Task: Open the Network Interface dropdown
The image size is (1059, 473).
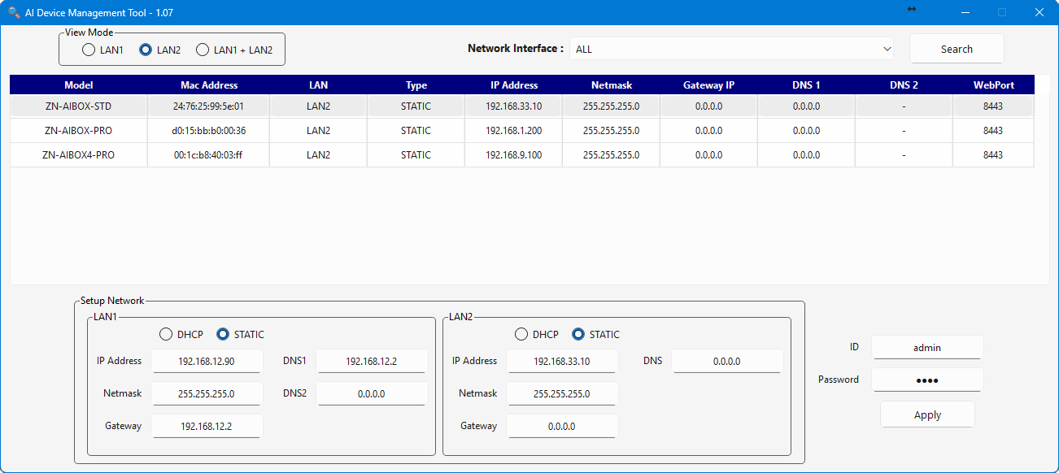Action: [730, 49]
